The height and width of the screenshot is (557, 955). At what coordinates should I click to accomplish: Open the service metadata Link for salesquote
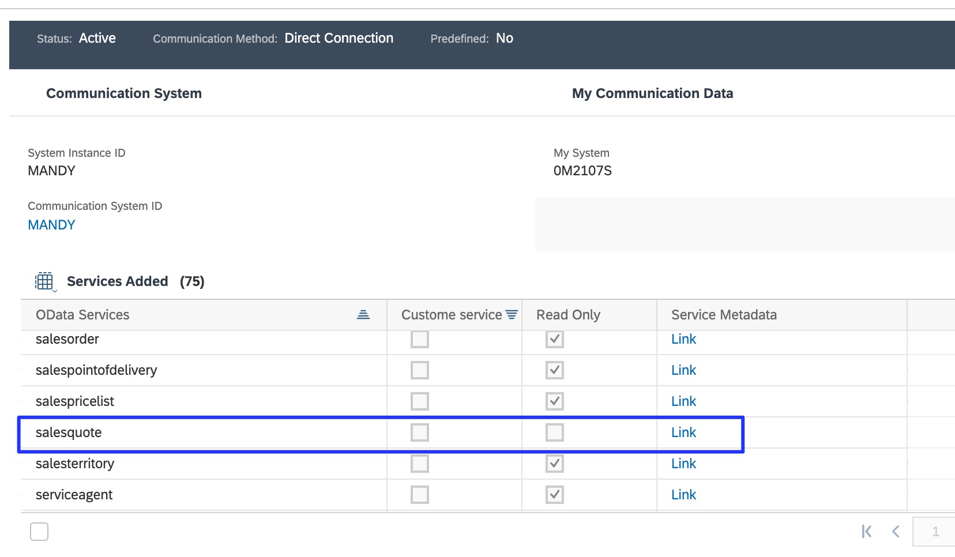click(683, 432)
